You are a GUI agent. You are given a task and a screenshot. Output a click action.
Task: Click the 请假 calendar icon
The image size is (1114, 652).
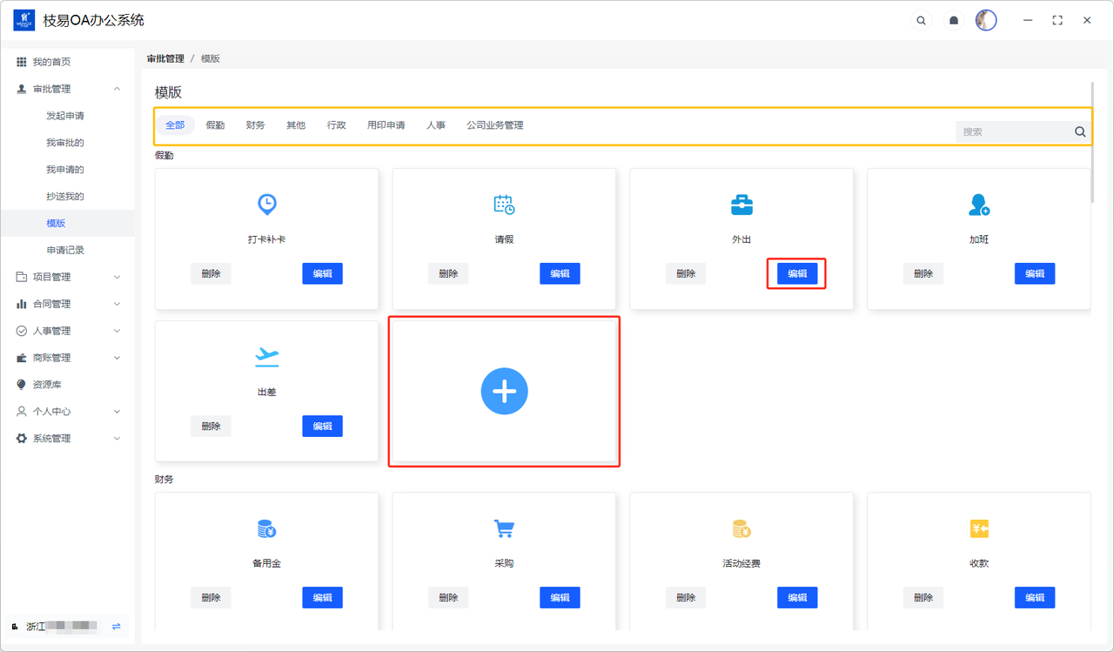[x=504, y=205]
